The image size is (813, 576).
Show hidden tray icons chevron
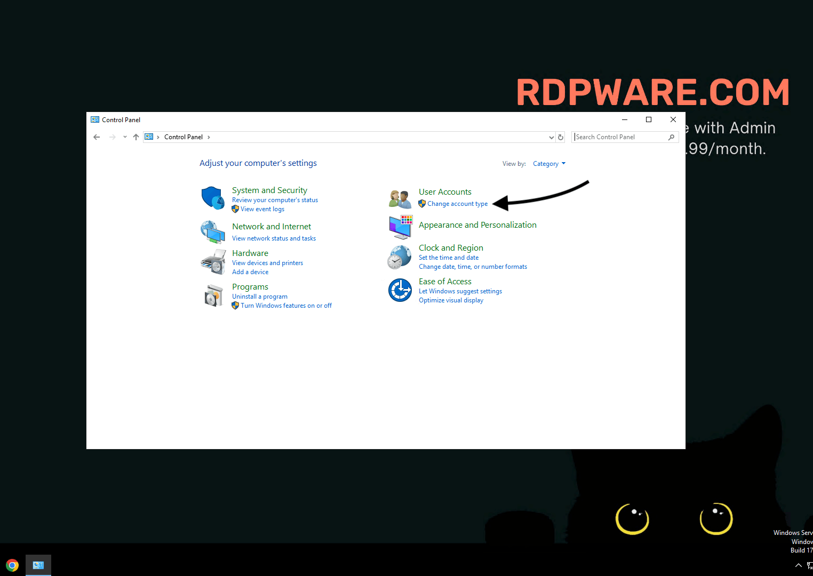[x=799, y=565]
